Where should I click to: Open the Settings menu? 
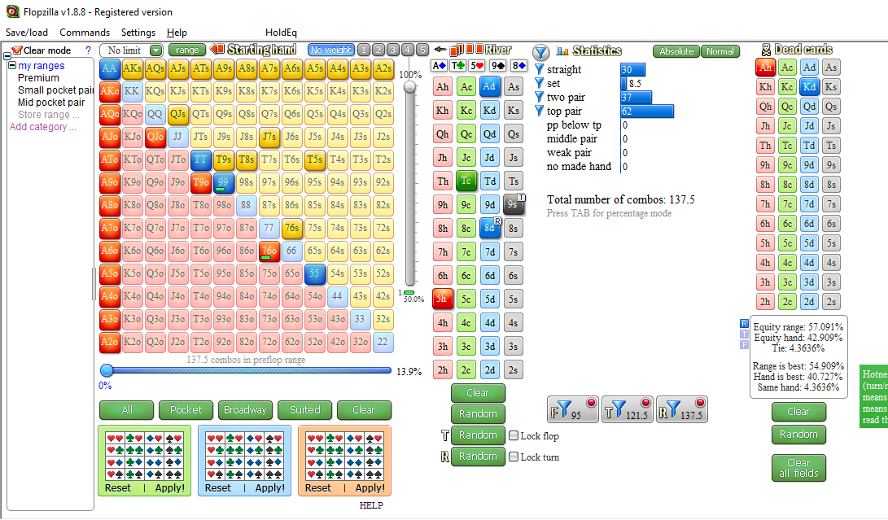click(x=138, y=33)
